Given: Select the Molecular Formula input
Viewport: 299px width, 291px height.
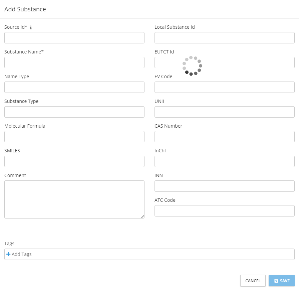Looking at the screenshot, I should pos(74,137).
